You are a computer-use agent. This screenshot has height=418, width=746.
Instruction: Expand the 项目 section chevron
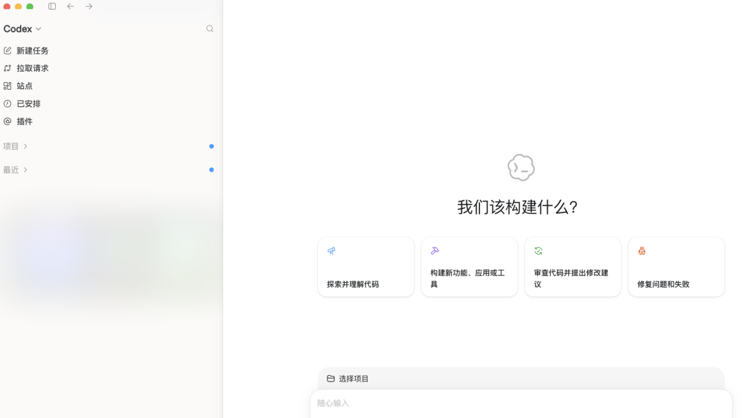pyautogui.click(x=26, y=146)
